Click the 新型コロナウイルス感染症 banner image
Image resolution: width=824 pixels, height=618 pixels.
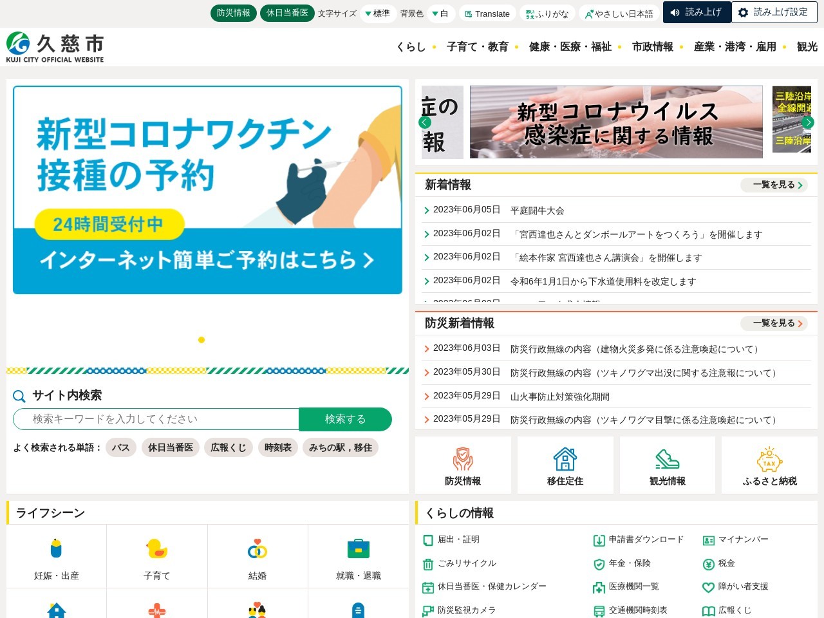616,122
